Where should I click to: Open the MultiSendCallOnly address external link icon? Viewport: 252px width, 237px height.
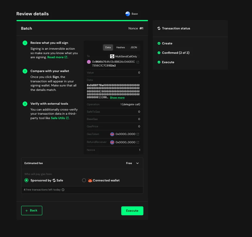click(138, 62)
